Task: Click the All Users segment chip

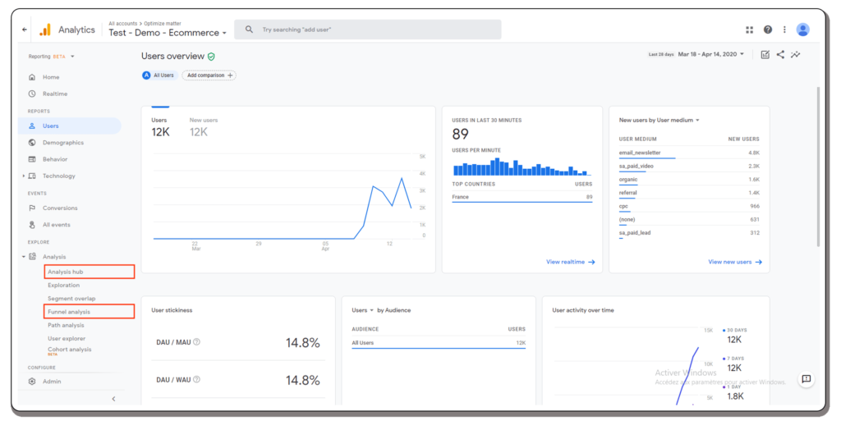Action: click(159, 75)
